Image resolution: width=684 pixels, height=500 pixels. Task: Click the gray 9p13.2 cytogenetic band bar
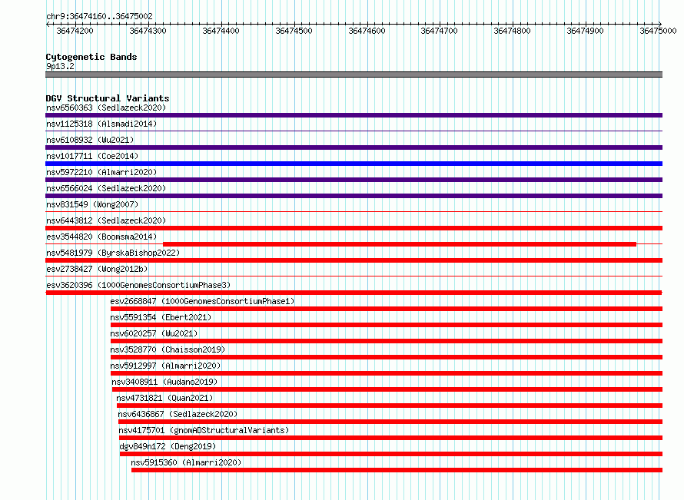[x=354, y=75]
